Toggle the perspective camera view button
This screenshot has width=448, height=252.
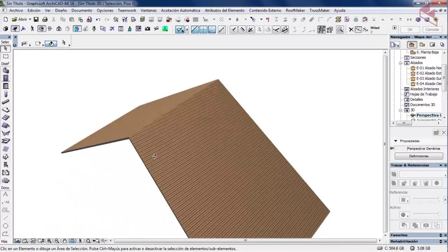[15, 29]
